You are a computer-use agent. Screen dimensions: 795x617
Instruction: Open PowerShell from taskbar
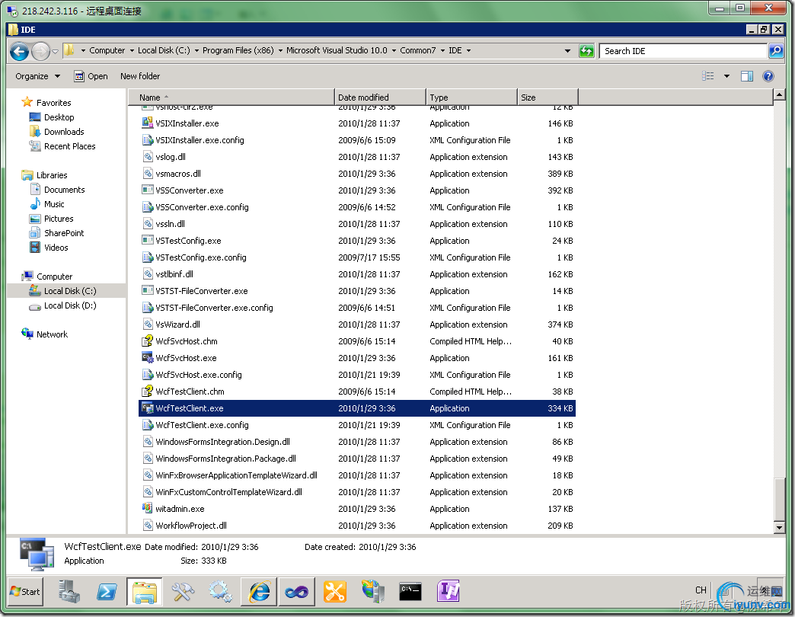tap(107, 592)
